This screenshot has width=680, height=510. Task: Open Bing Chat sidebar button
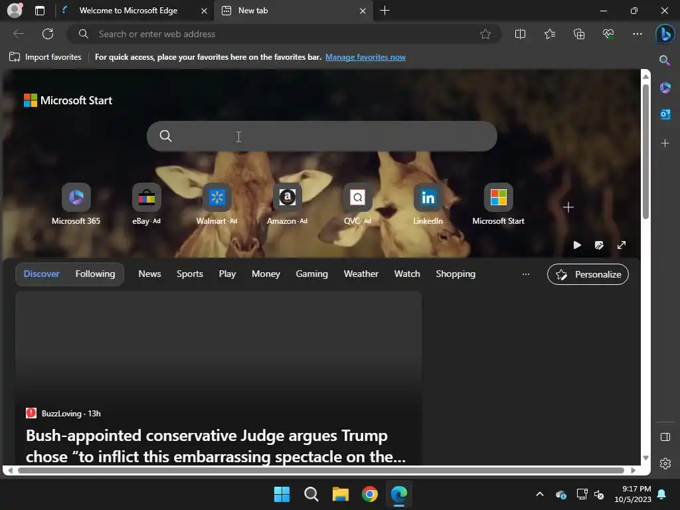pyautogui.click(x=665, y=34)
